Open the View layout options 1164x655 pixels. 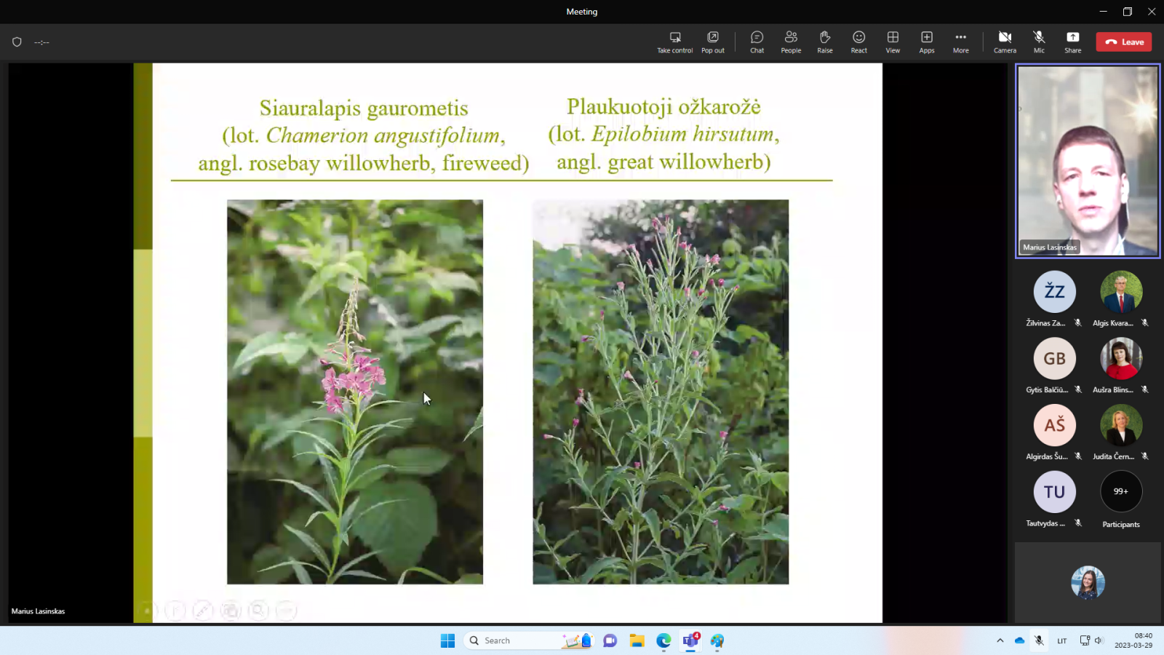(893, 41)
